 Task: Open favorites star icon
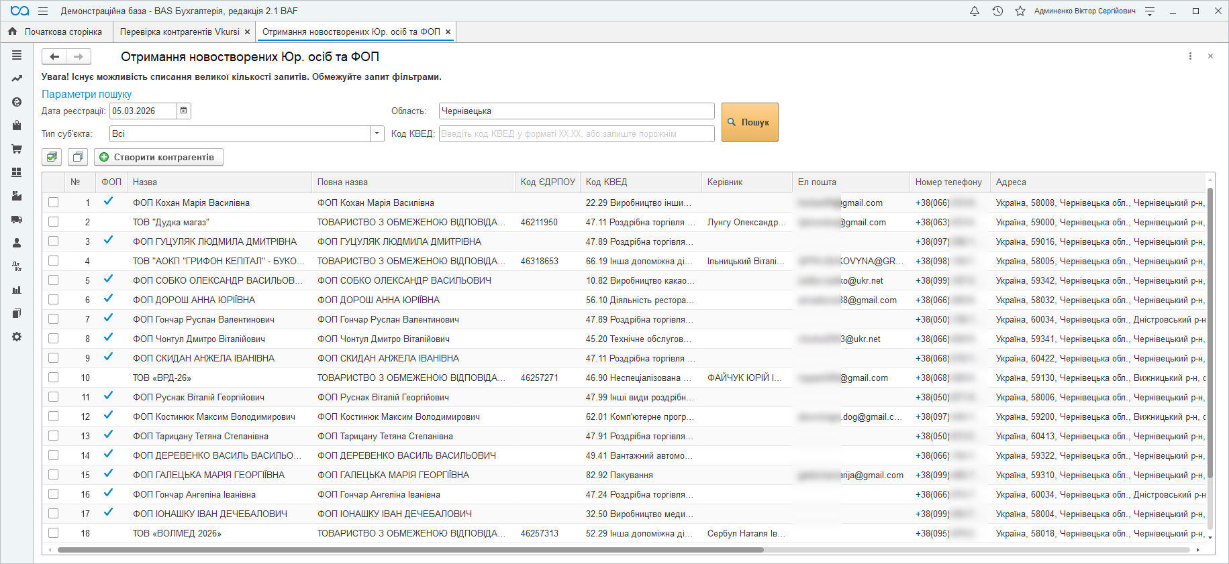(1020, 11)
